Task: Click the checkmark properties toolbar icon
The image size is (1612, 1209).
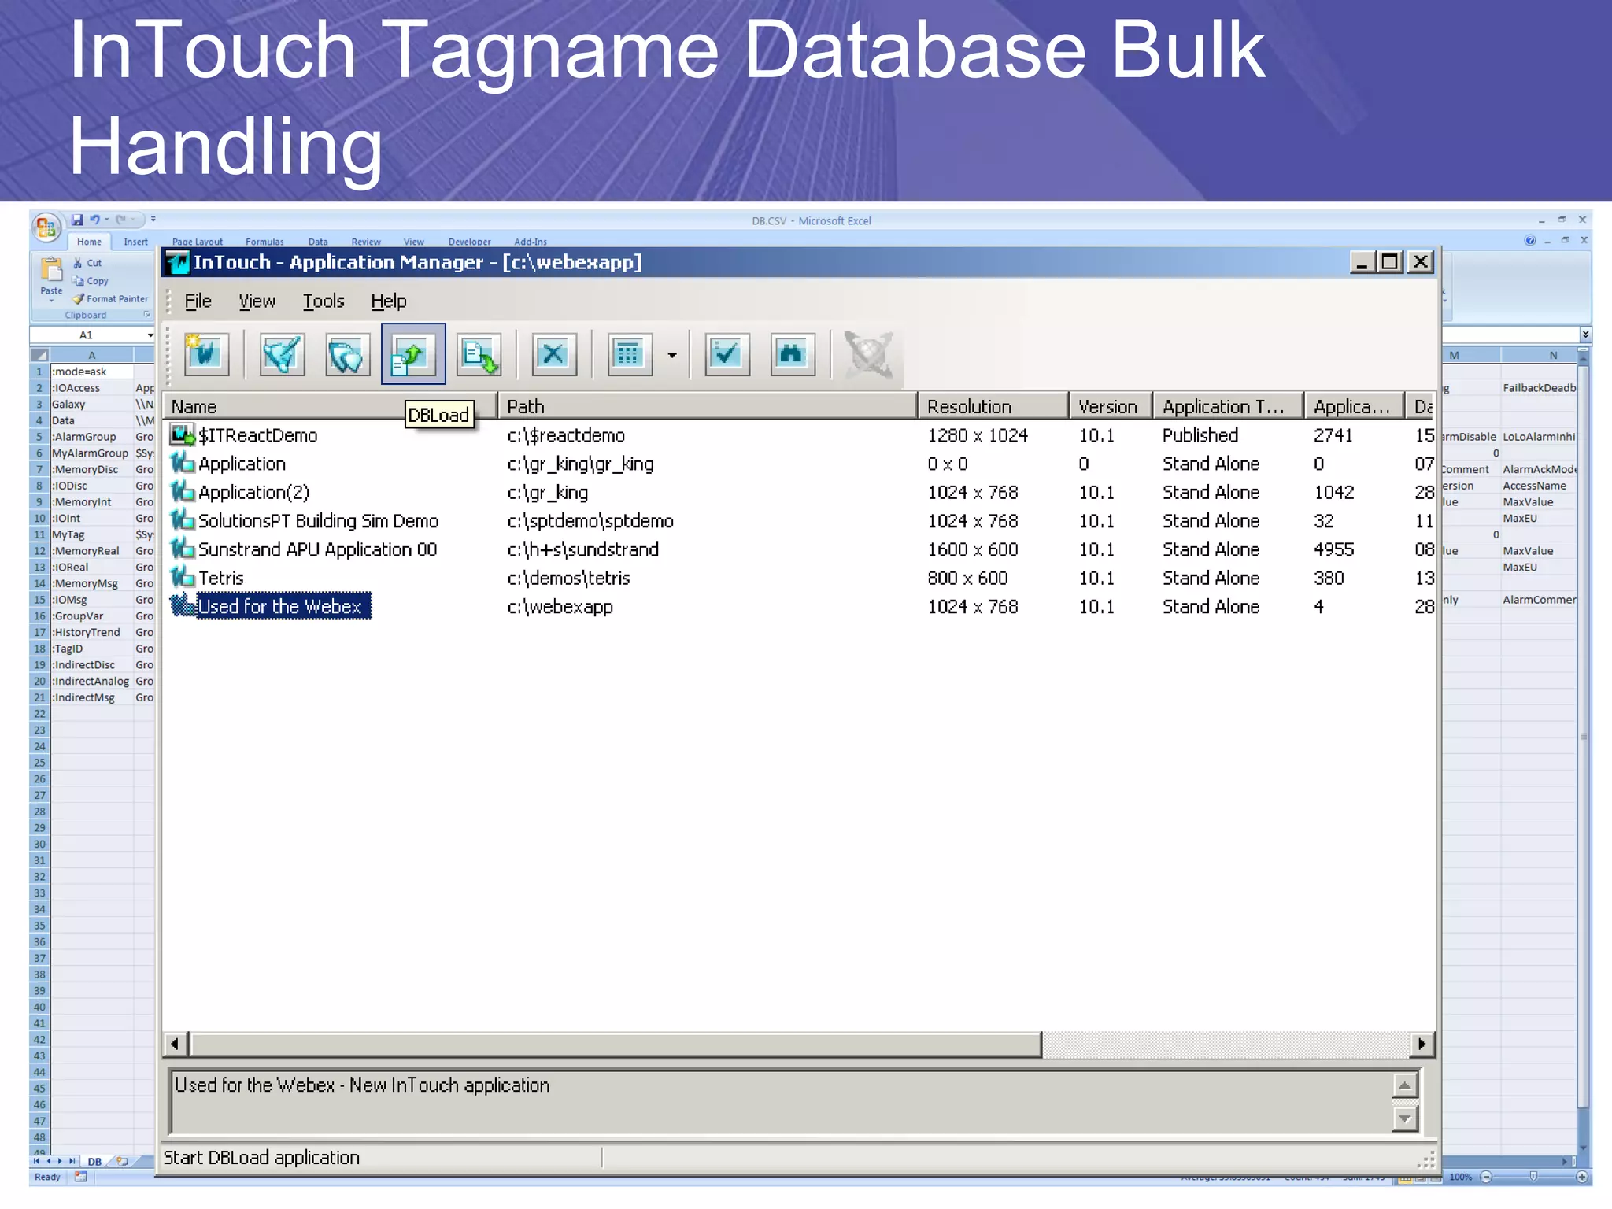Action: 726,354
